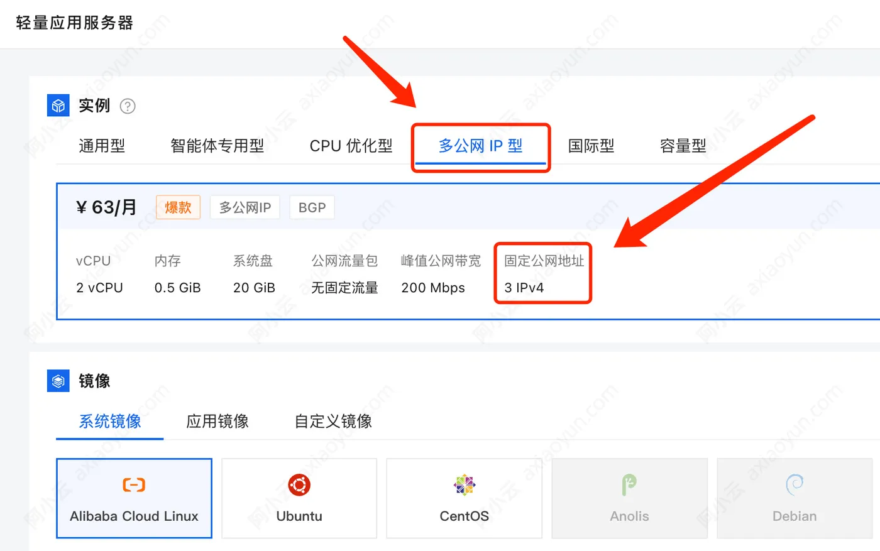
Task: Click the 200 Mbps bandwidth value
Action: click(433, 288)
